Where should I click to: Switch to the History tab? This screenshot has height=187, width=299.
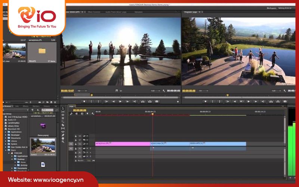pyautogui.click(x=46, y=106)
